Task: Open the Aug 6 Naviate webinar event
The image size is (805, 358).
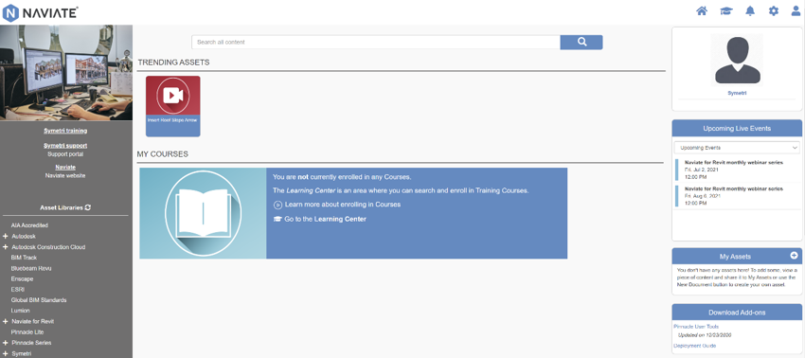Action: [x=737, y=196]
